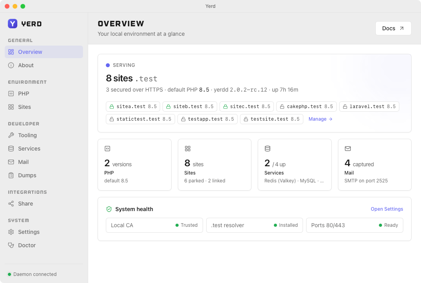The height and width of the screenshot is (283, 421).
Task: Click the green macOS zoom window button
Action: tap(23, 6)
